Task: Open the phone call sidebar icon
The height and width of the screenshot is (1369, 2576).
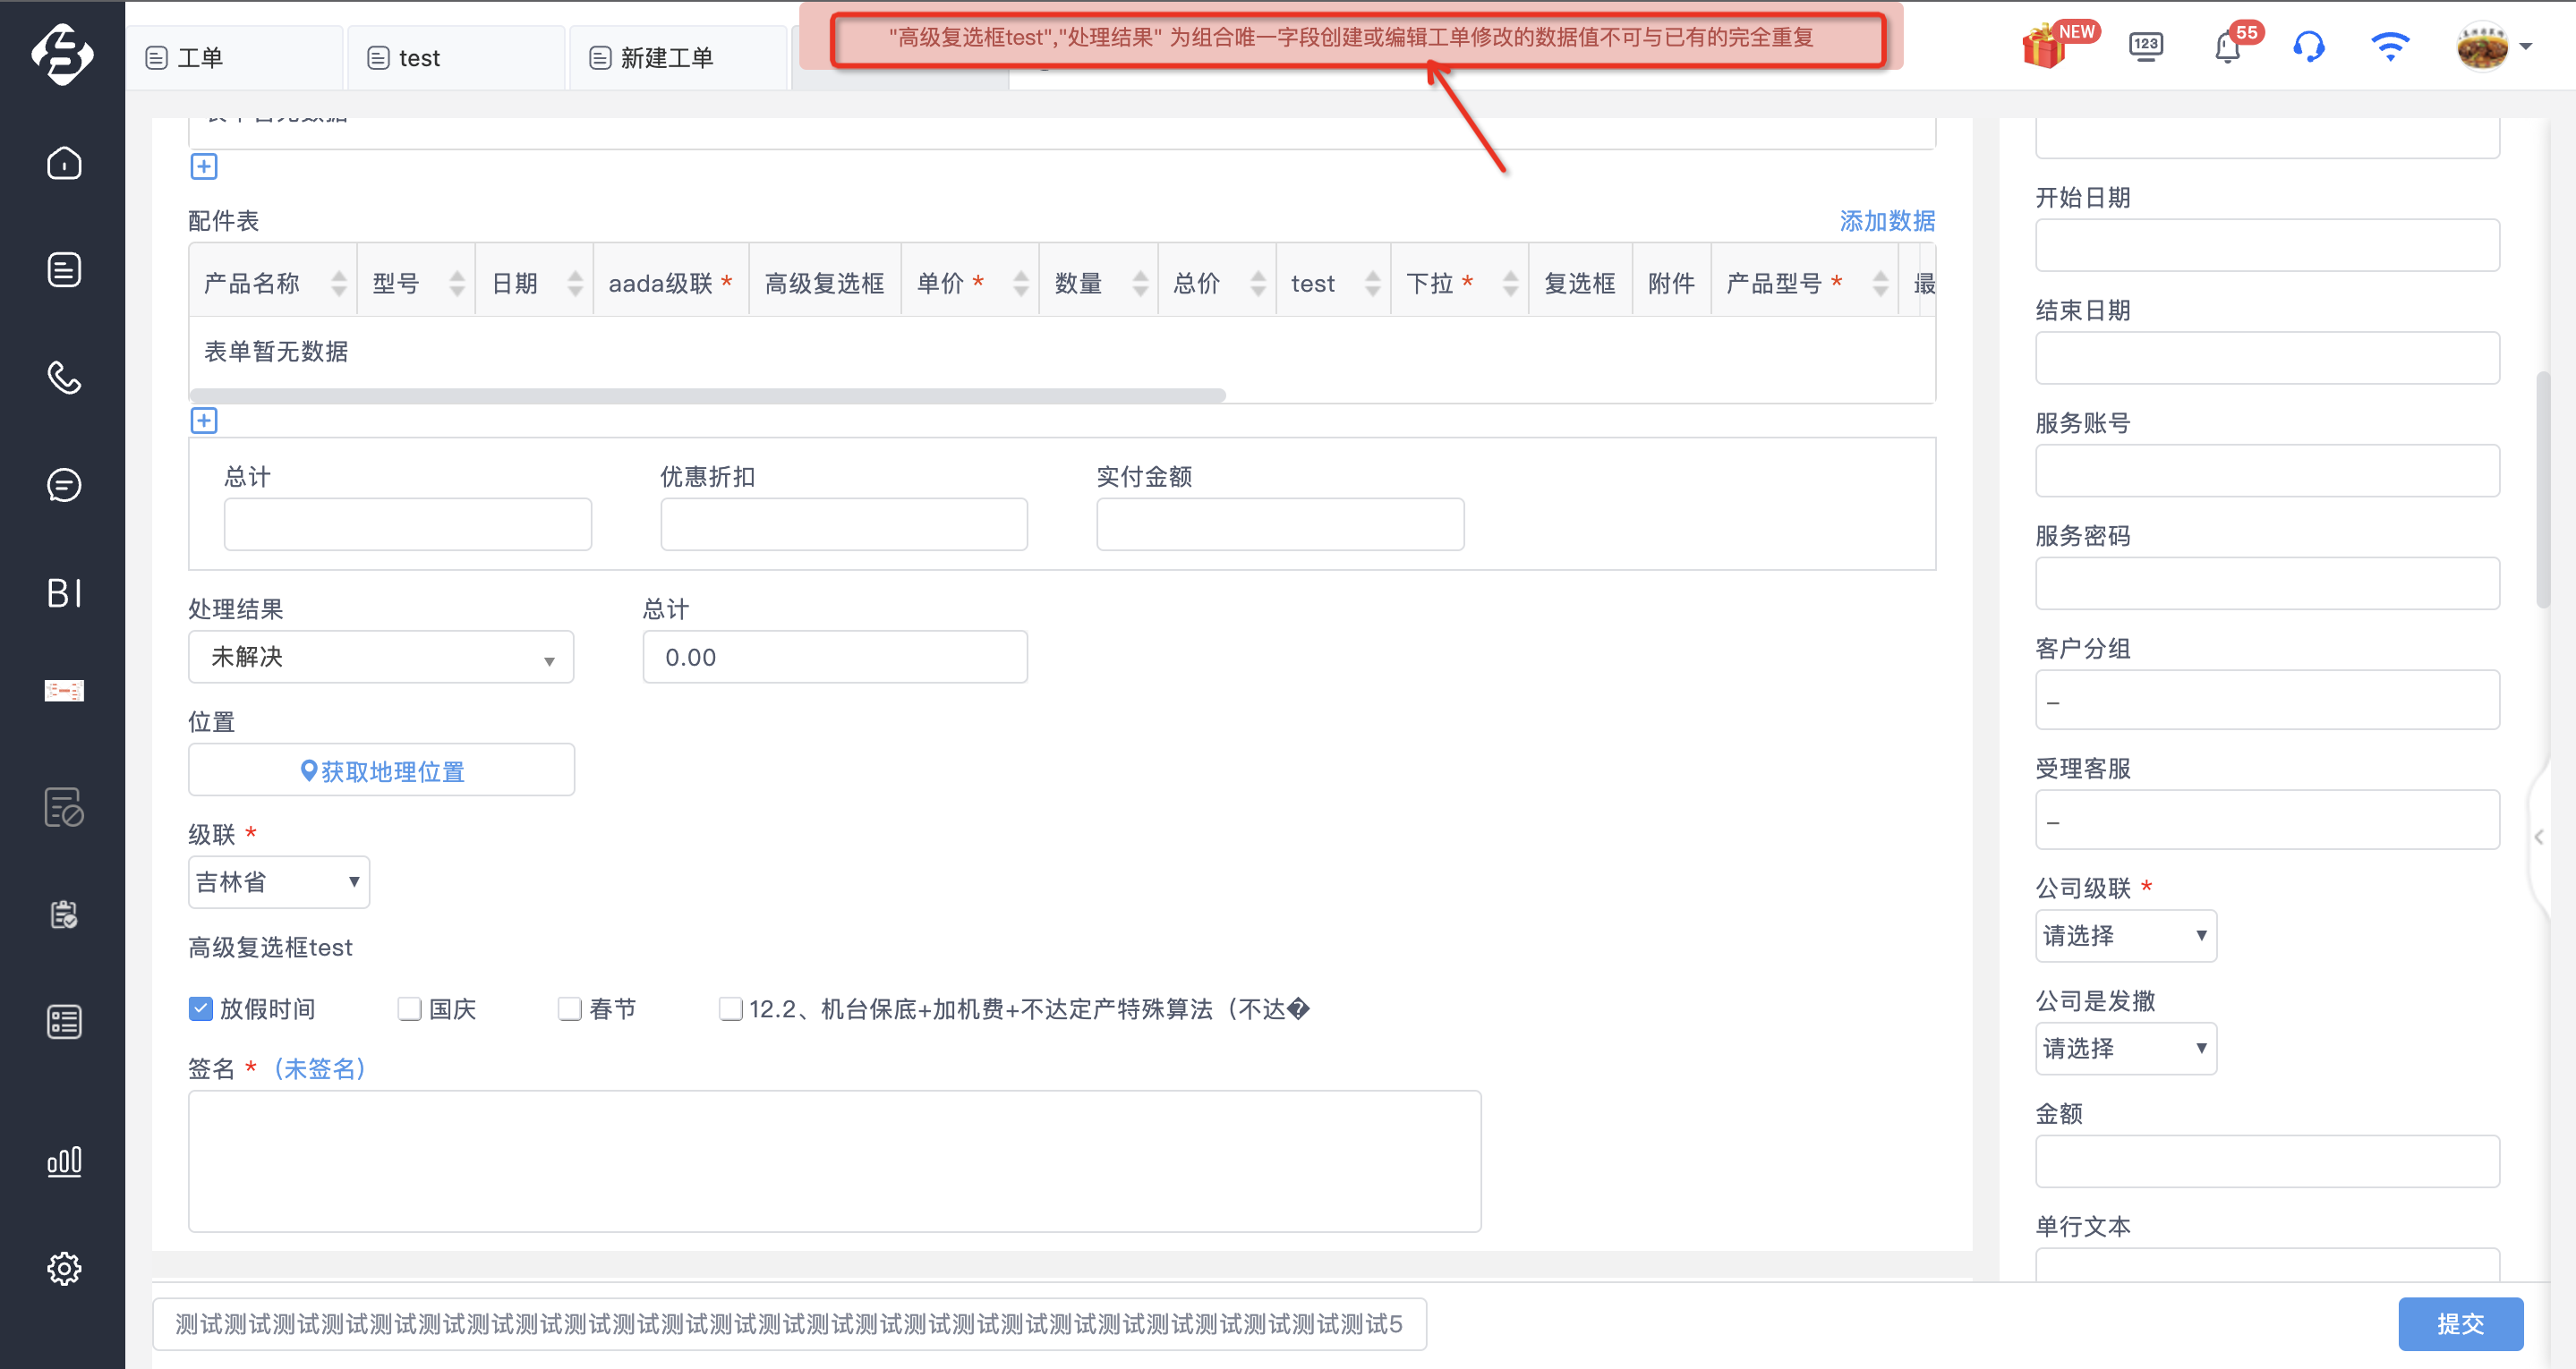Action: click(64, 377)
